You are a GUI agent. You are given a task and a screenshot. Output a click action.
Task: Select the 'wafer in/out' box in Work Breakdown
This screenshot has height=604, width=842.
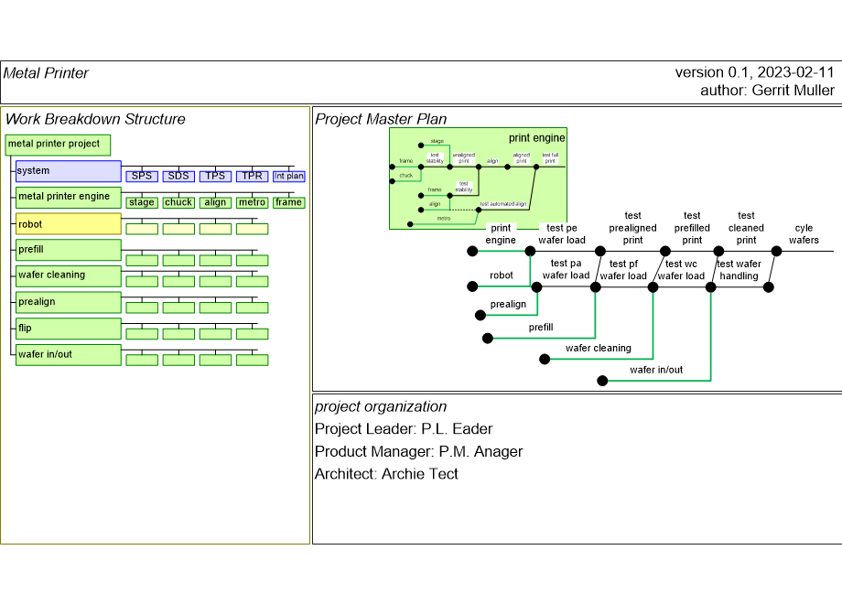[x=69, y=355]
